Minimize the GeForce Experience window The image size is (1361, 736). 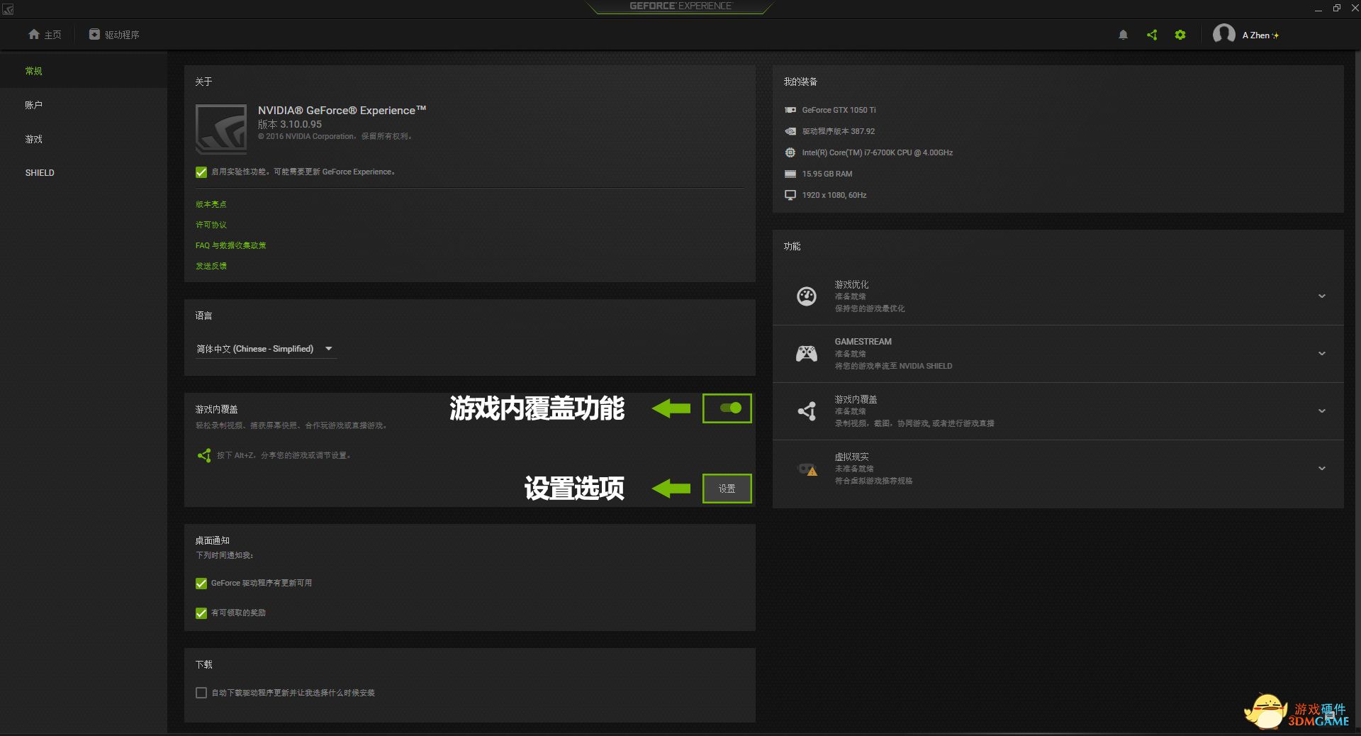click(x=1318, y=9)
